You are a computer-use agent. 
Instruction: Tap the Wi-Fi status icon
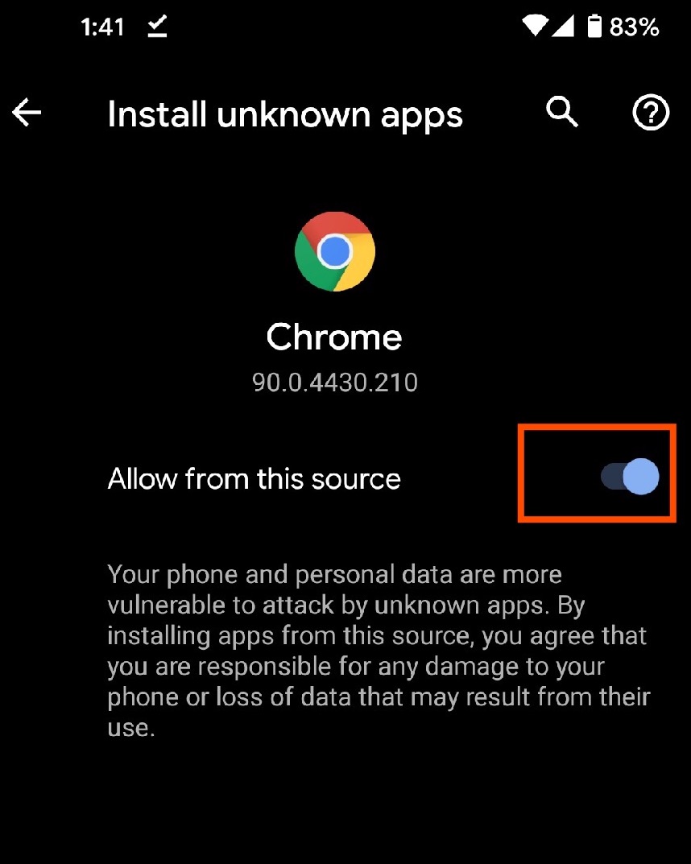[534, 26]
